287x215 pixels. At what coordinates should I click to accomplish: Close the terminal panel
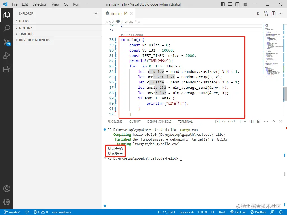pos(281,121)
